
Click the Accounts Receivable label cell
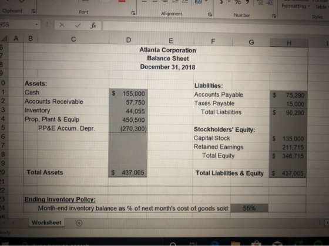[54, 101]
